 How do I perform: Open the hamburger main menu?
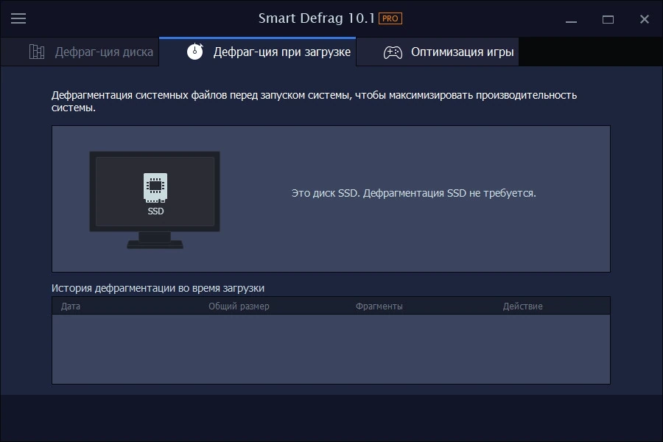[18, 18]
